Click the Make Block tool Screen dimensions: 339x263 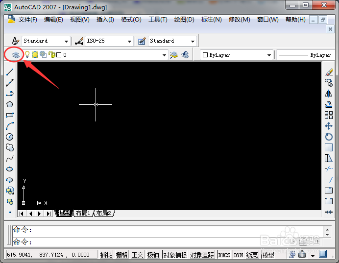10,202
